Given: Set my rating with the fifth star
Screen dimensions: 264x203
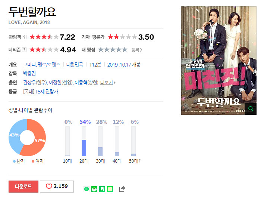Looking at the screenshot, I should pyautogui.click(x=125, y=50).
